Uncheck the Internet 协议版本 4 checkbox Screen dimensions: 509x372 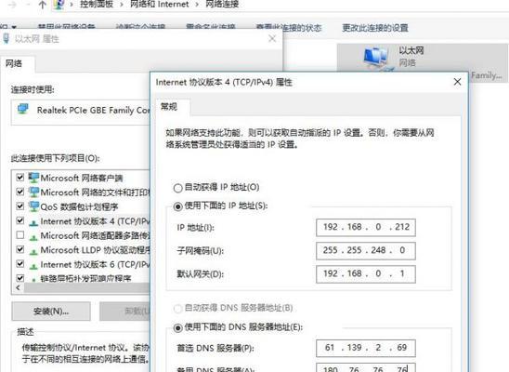(x=20, y=220)
